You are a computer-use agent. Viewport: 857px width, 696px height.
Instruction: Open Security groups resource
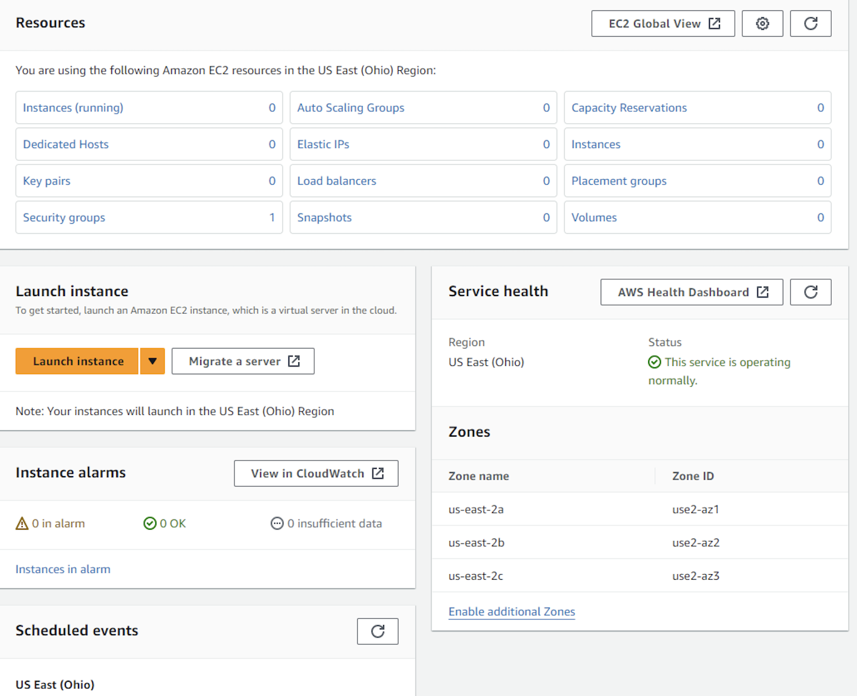(x=64, y=217)
